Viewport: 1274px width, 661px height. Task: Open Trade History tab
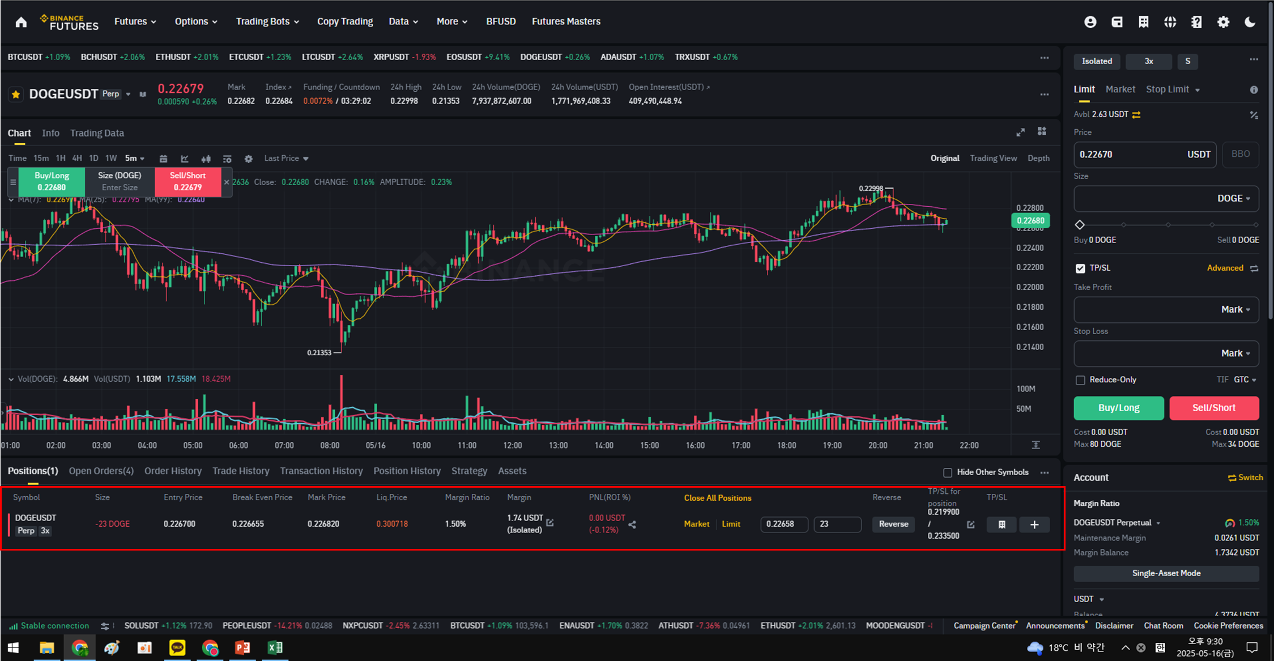pos(241,471)
